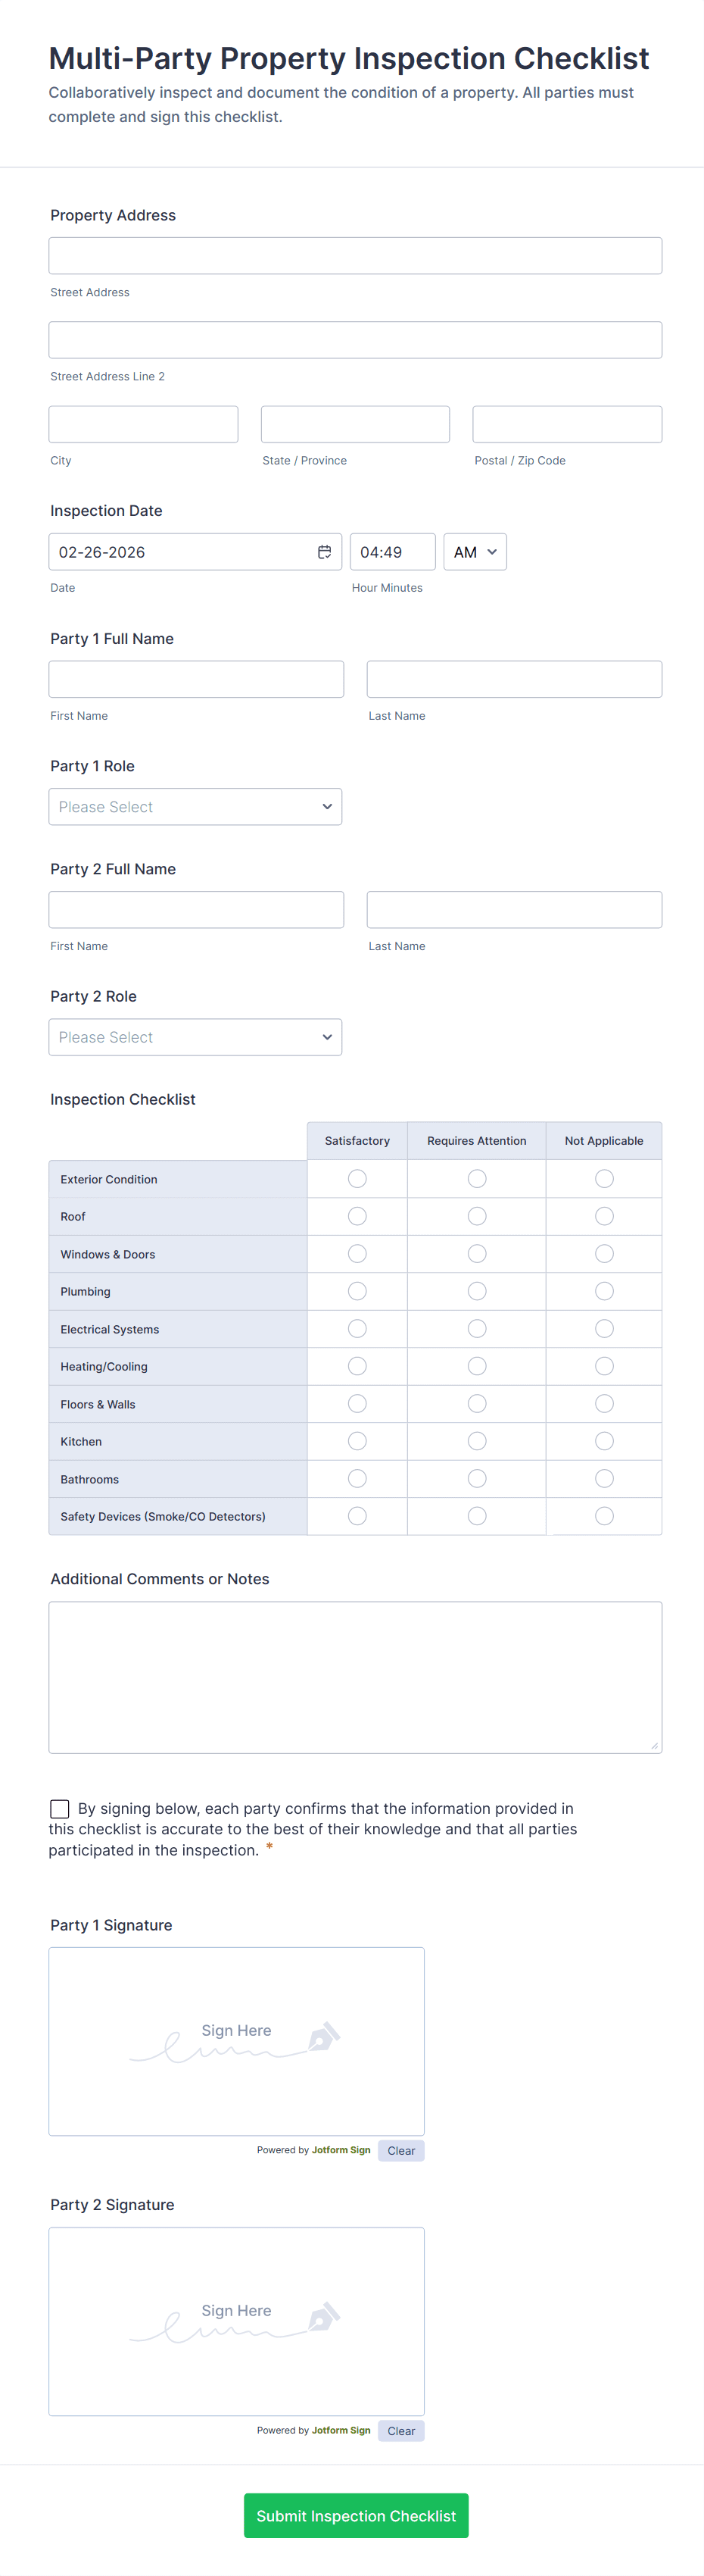The width and height of the screenshot is (704, 2576).
Task: Clear the Party 1 signature
Action: pos(400,2150)
